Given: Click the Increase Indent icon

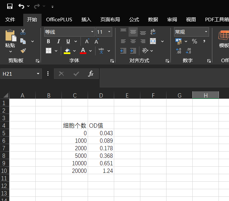Looking at the screenshot, I should coord(133,51).
